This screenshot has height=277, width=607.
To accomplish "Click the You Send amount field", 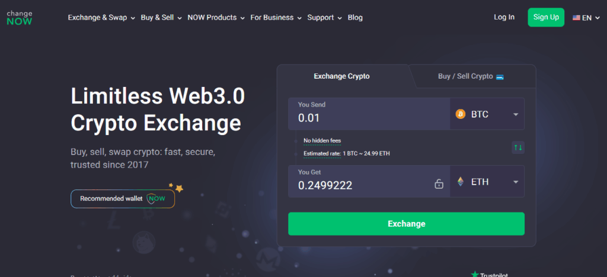I will point(368,117).
